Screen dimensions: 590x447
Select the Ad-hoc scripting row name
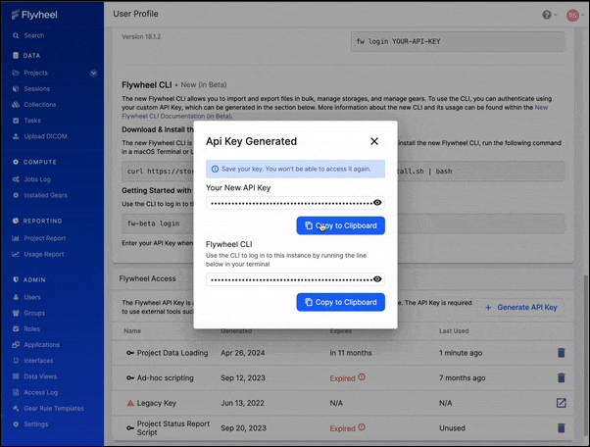(166, 377)
